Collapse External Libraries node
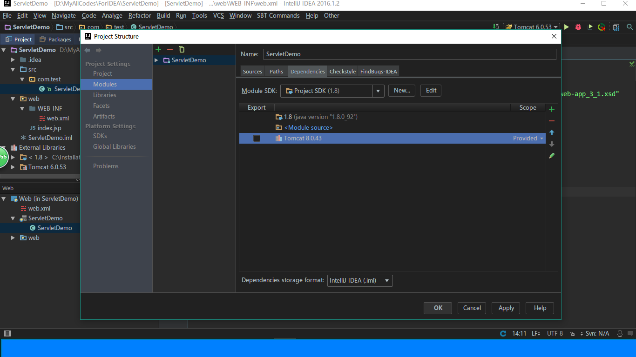 [4, 147]
